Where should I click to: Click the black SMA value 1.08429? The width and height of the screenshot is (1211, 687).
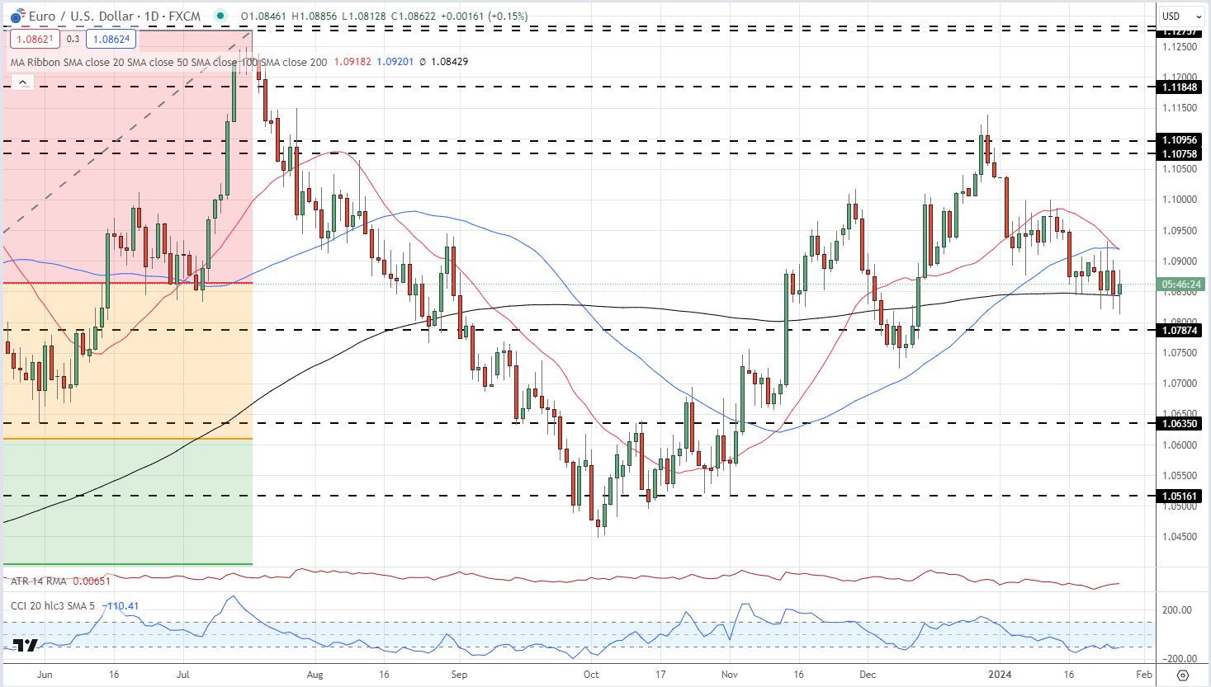click(449, 62)
